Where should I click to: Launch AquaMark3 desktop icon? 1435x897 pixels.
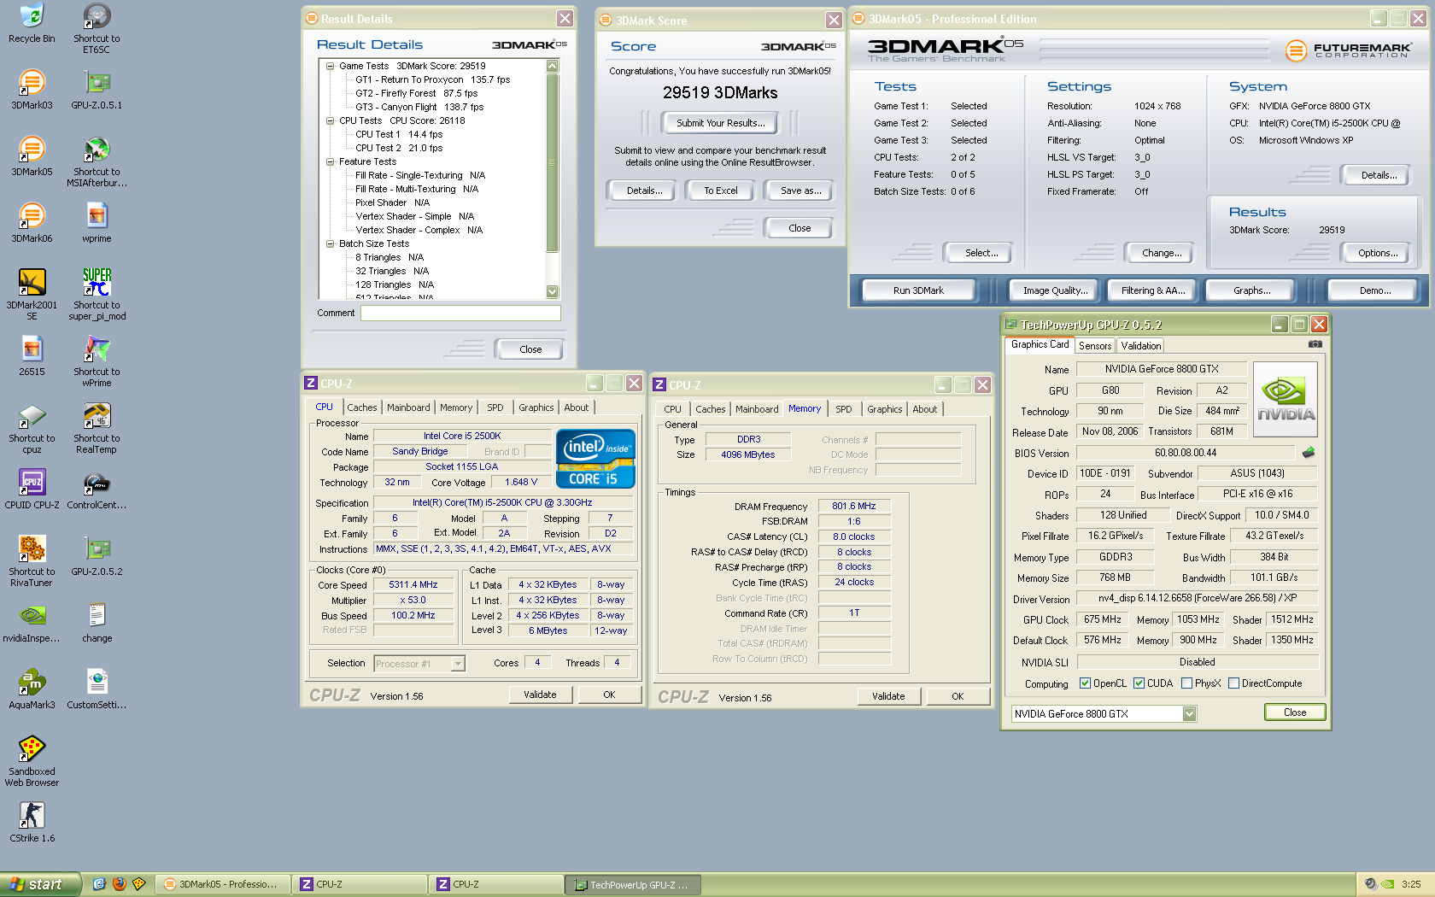tap(32, 689)
